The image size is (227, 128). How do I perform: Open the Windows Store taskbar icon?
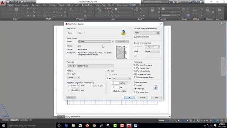80,126
